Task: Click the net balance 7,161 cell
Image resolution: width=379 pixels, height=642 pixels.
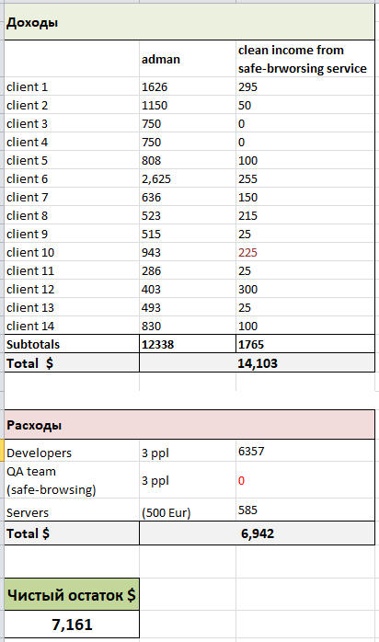Action: point(72,624)
